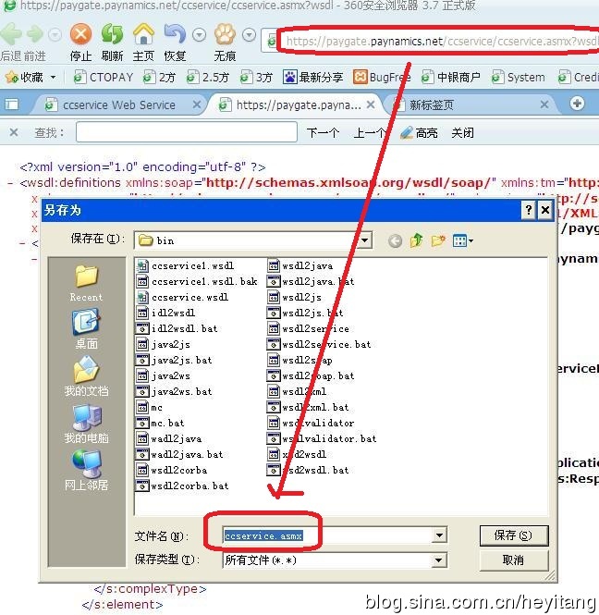Select file ccservice.wsdl
The height and width of the screenshot is (615, 599).
[x=182, y=297]
